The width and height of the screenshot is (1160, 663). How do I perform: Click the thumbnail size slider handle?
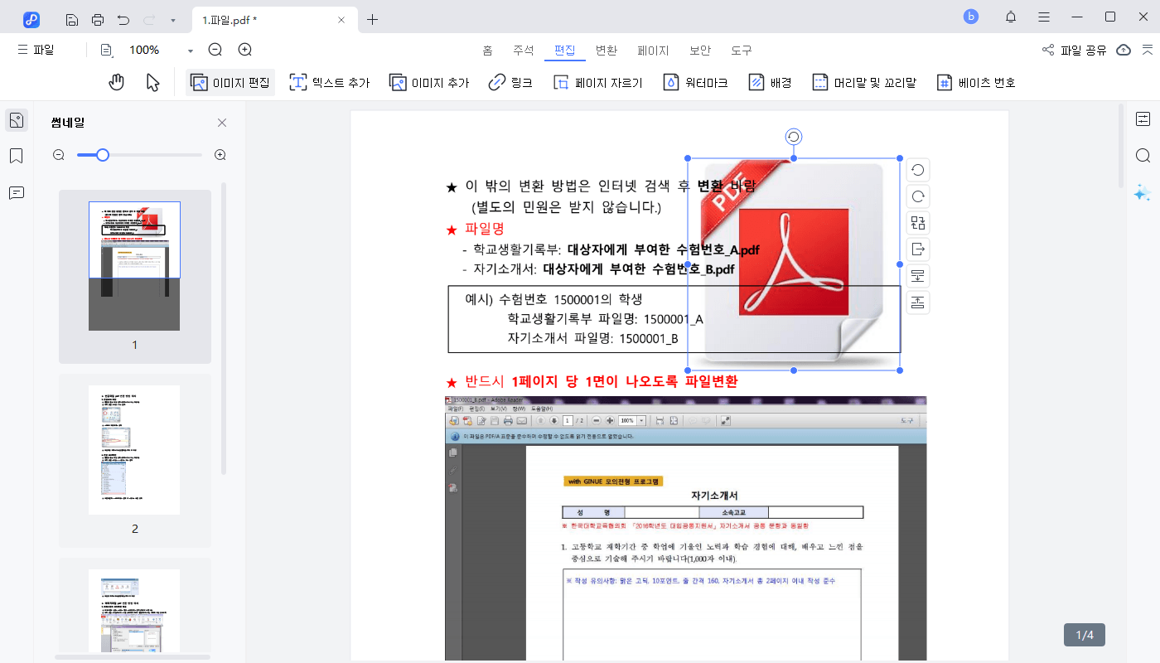[103, 155]
